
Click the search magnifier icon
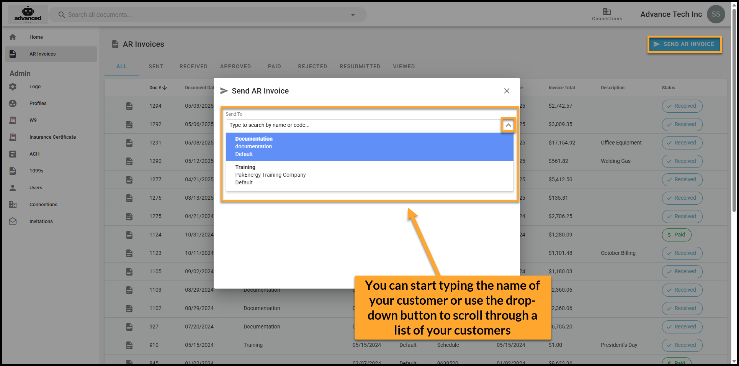point(61,15)
